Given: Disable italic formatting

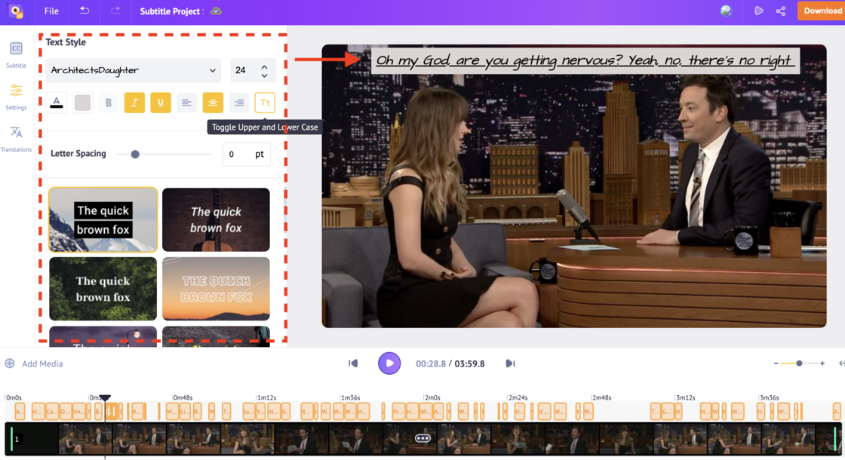Looking at the screenshot, I should point(134,102).
